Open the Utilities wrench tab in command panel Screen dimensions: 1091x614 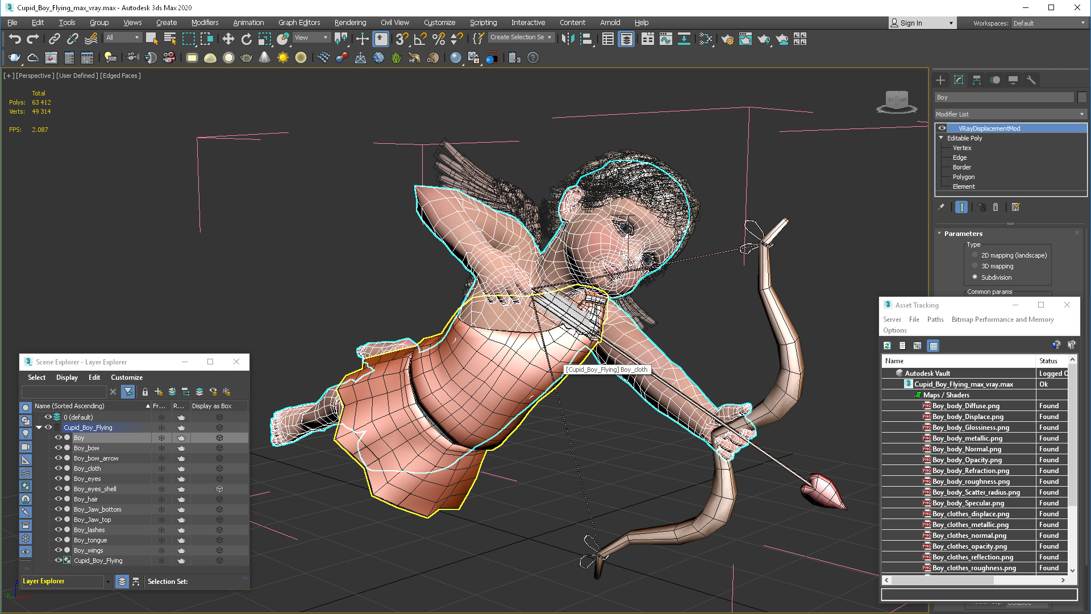point(1031,80)
